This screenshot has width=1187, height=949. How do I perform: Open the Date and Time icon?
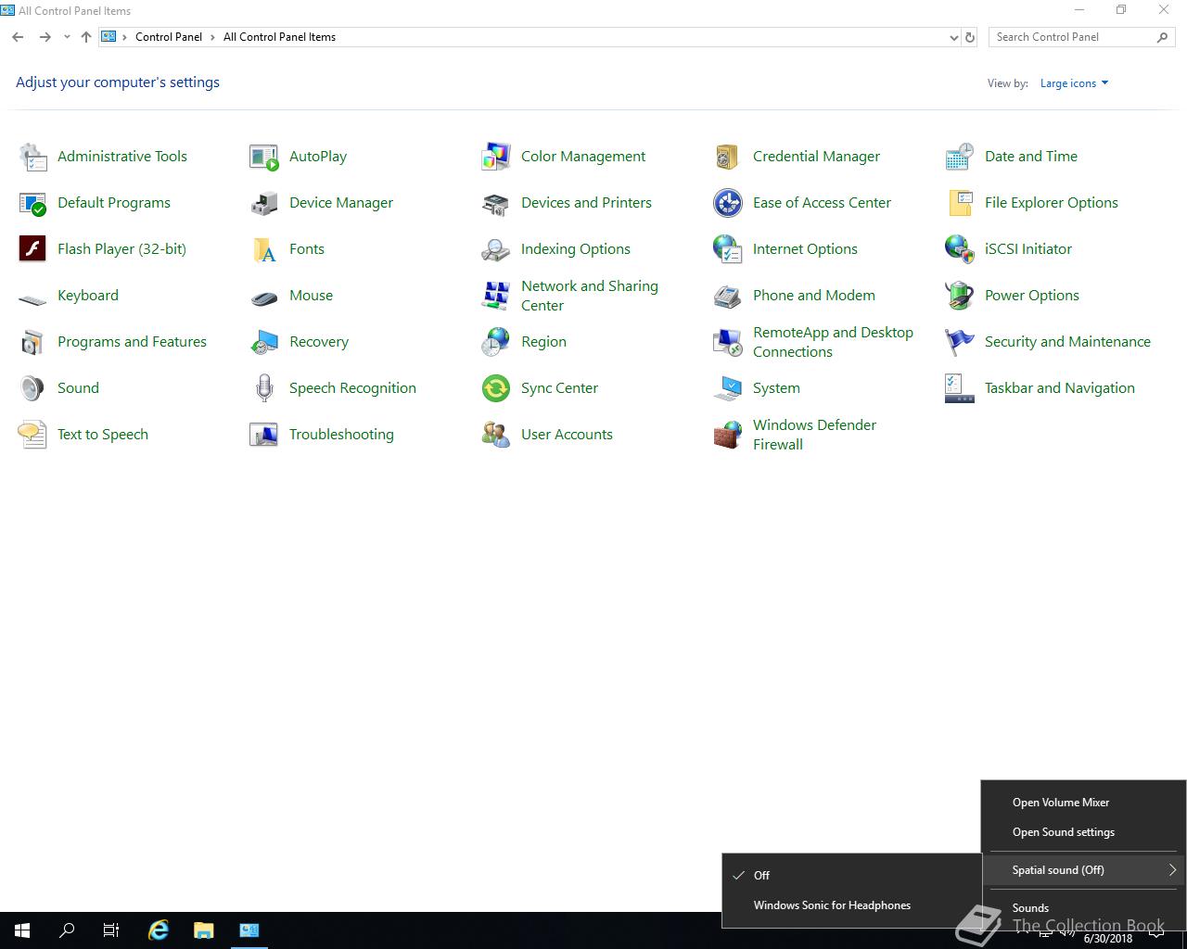(960, 157)
